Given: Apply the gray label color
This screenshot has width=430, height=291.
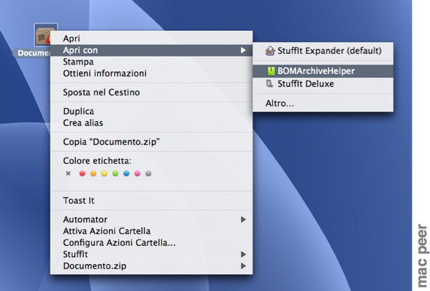Looking at the screenshot, I should pos(148,173).
